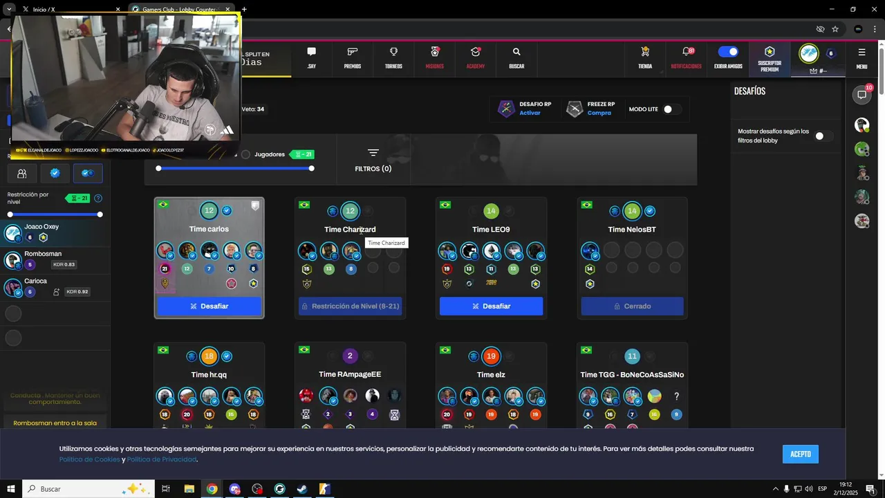This screenshot has height=498, width=885.
Task: Click the green friend avatar in right sidebar
Action: pos(861,149)
